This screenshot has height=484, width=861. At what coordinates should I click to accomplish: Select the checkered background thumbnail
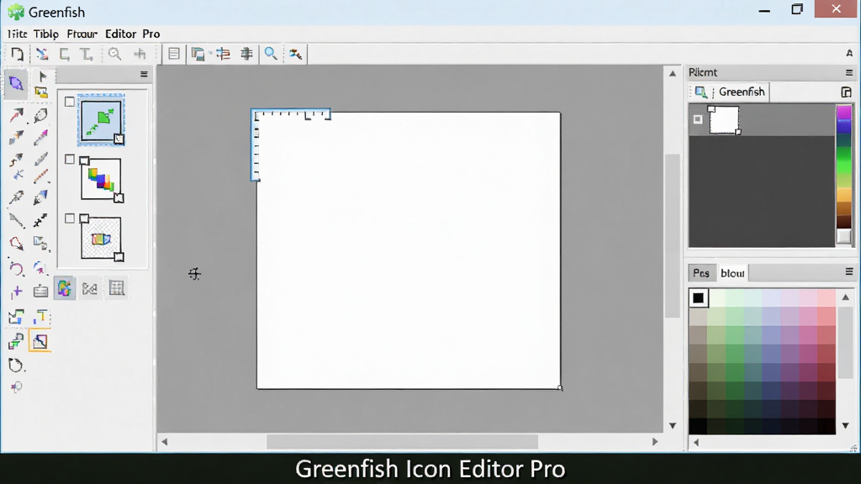pyautogui.click(x=101, y=239)
